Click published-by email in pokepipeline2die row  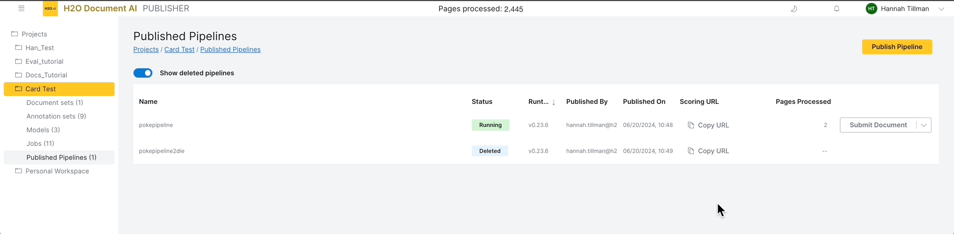coord(592,151)
